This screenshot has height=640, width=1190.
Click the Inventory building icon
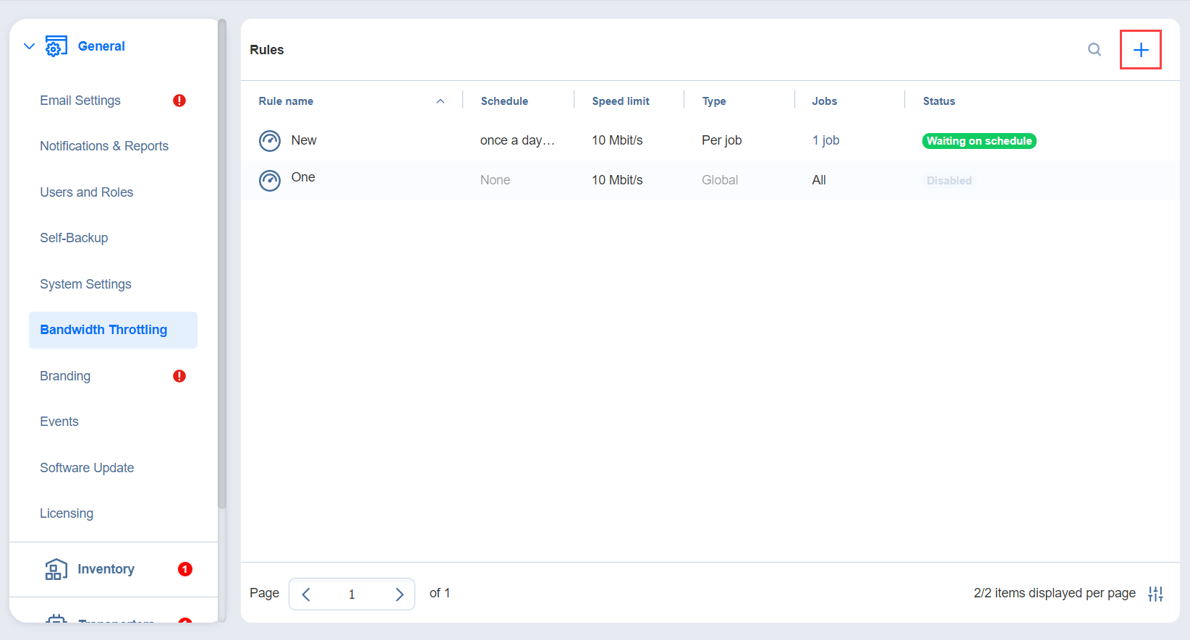56,569
